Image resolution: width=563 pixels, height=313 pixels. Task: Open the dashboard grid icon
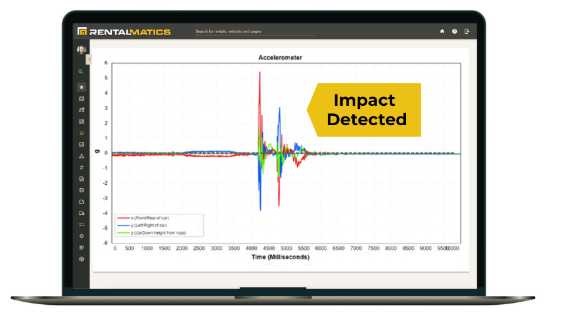[81, 121]
